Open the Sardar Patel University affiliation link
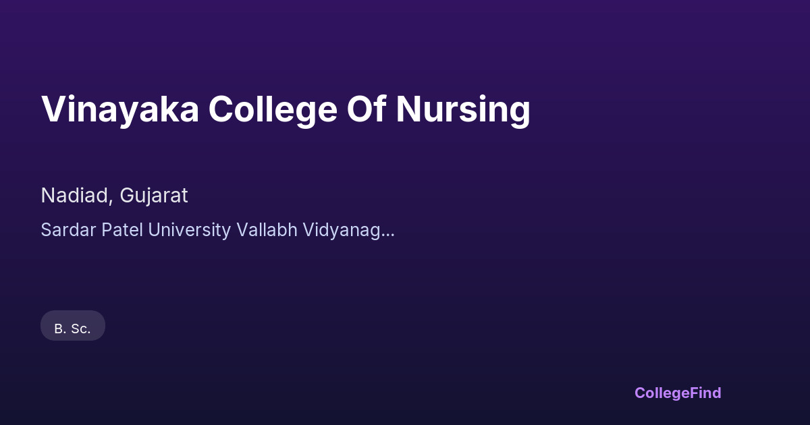This screenshot has height=425, width=810. (x=217, y=230)
